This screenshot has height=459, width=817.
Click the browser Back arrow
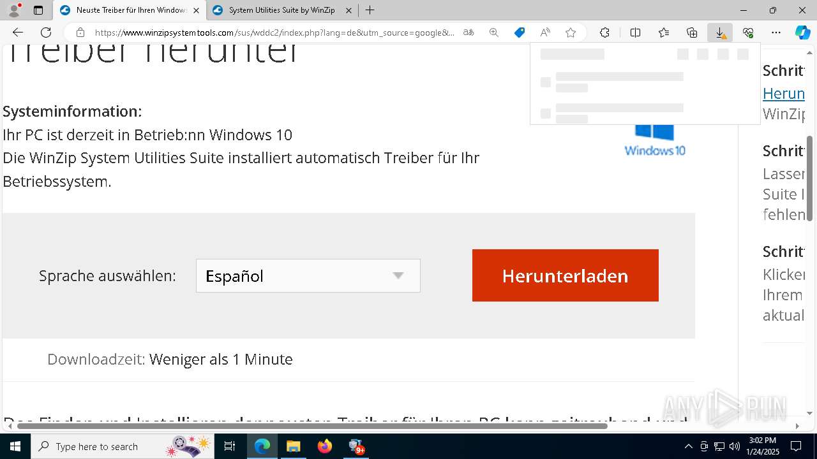[x=18, y=33]
